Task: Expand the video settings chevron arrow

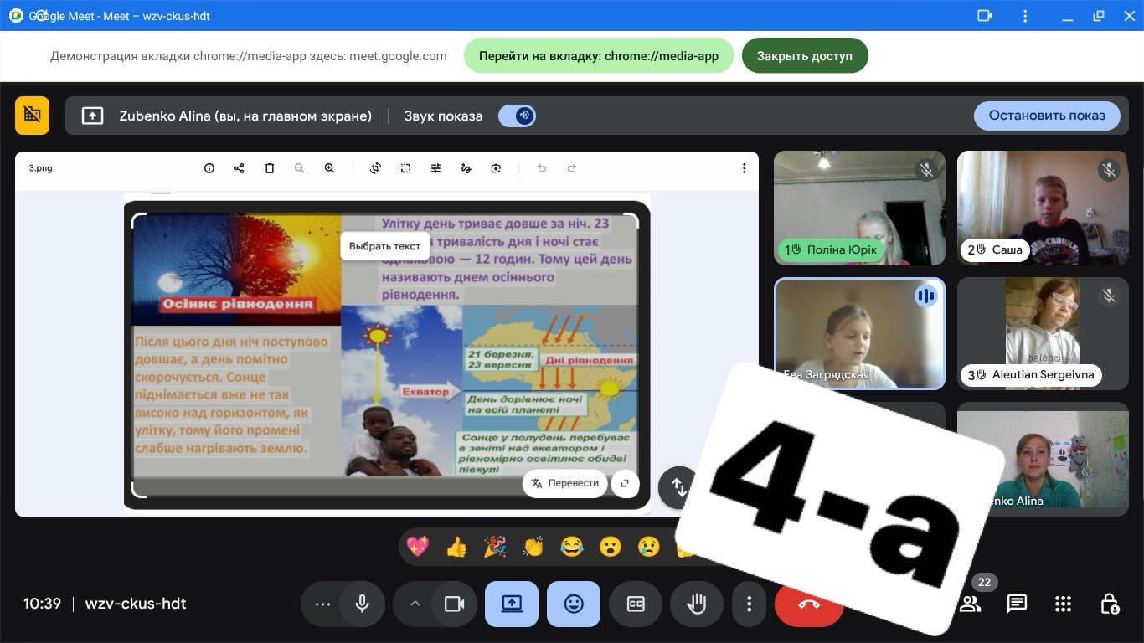Action: (x=415, y=604)
